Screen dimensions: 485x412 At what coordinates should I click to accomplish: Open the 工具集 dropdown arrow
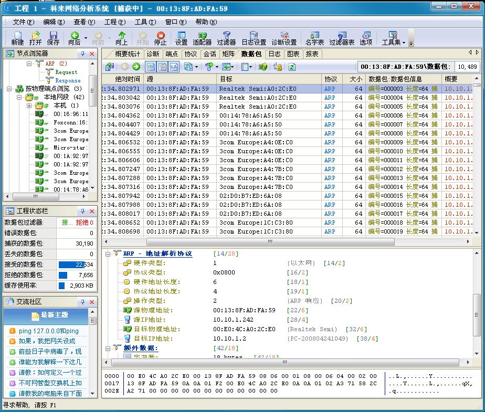tap(404, 42)
